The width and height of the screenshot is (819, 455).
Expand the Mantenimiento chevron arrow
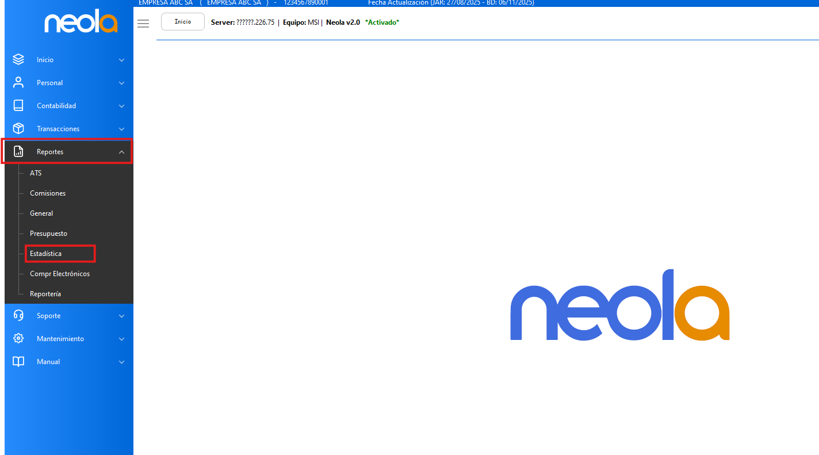click(x=121, y=339)
